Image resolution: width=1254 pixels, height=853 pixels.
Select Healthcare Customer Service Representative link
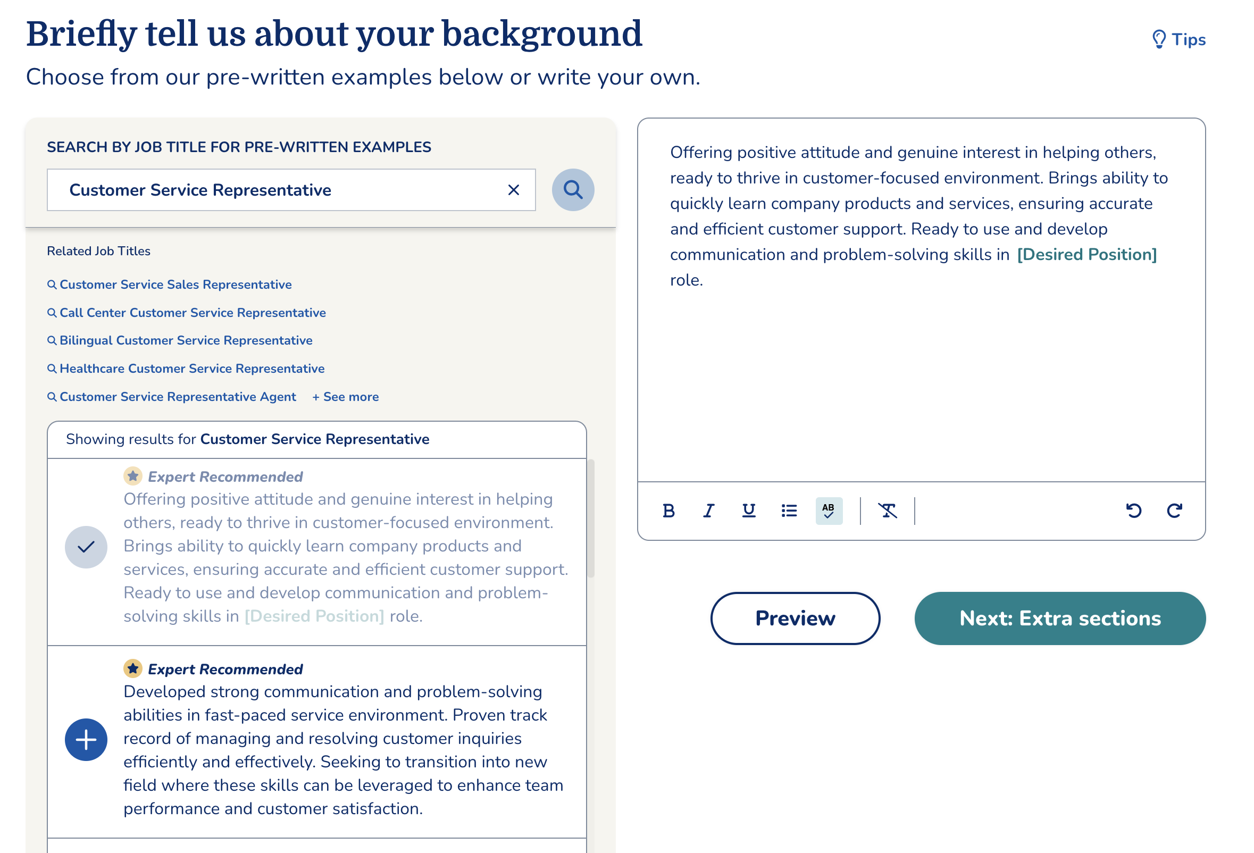click(191, 369)
